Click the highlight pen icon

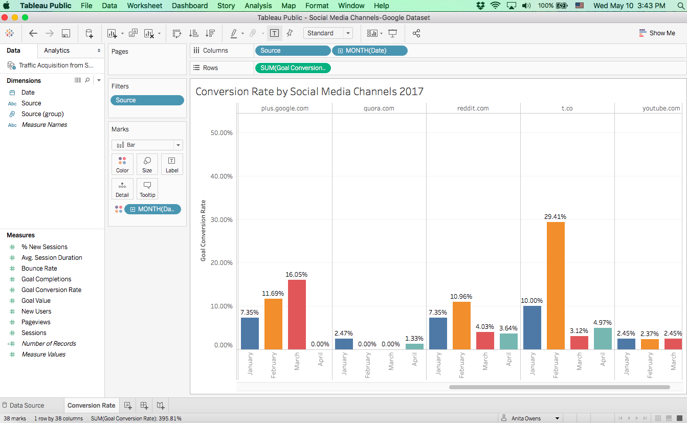click(x=233, y=33)
